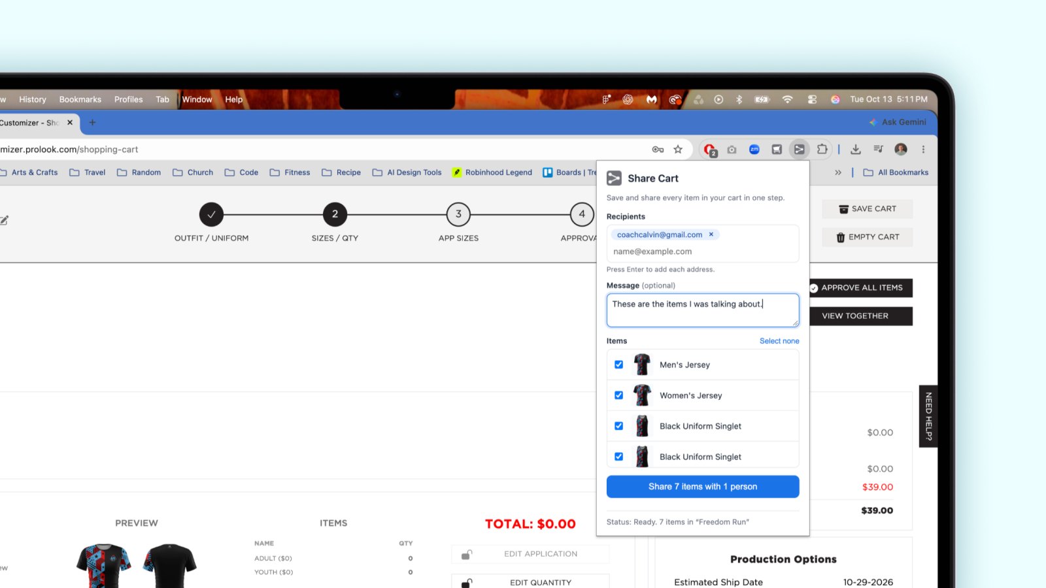The height and width of the screenshot is (588, 1046).
Task: Click Share 7 items with 1 person
Action: point(703,487)
